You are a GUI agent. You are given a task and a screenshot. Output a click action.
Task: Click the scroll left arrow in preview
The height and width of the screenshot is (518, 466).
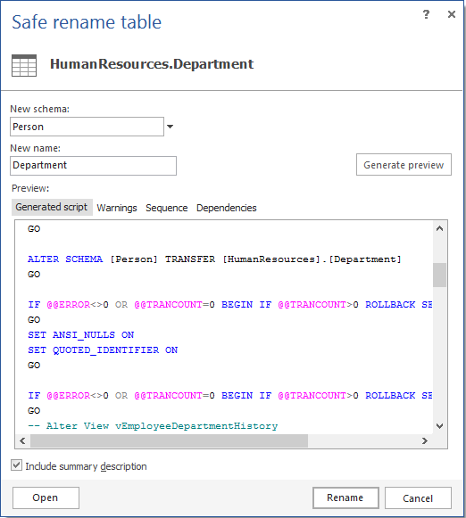(22, 440)
